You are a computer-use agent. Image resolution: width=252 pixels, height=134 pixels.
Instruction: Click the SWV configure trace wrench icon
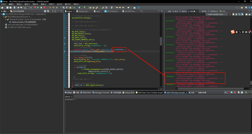tap(226, 92)
